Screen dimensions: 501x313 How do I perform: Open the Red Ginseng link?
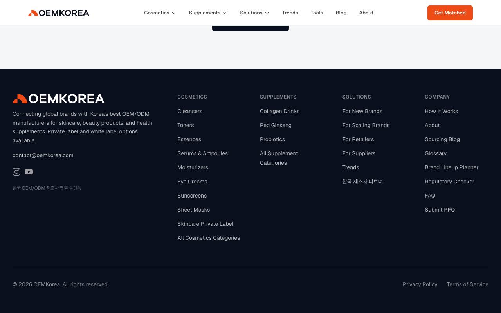pyautogui.click(x=276, y=125)
